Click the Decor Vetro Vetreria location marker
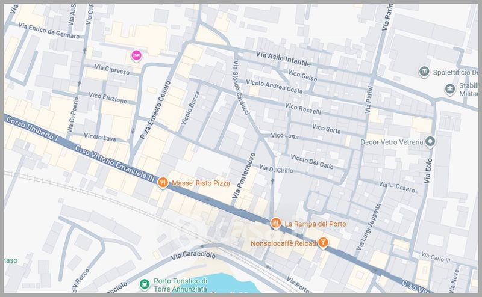482x297 pixels. (x=430, y=143)
